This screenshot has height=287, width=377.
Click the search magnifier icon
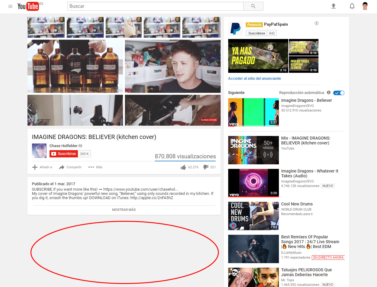pos(253,6)
